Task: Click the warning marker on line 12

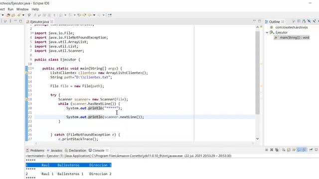Action: pos(26,73)
